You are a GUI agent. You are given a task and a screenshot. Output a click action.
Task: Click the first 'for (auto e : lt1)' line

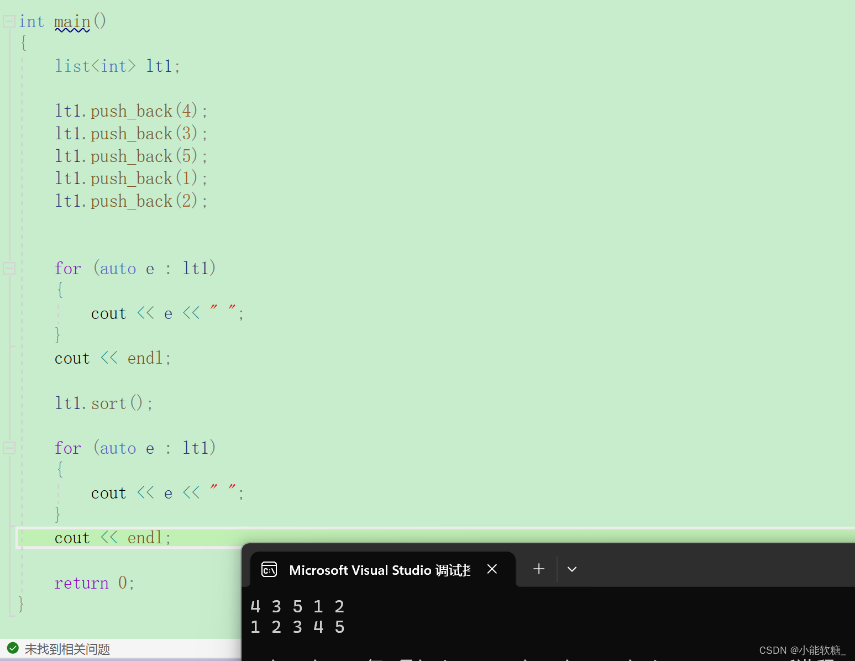pyautogui.click(x=135, y=269)
